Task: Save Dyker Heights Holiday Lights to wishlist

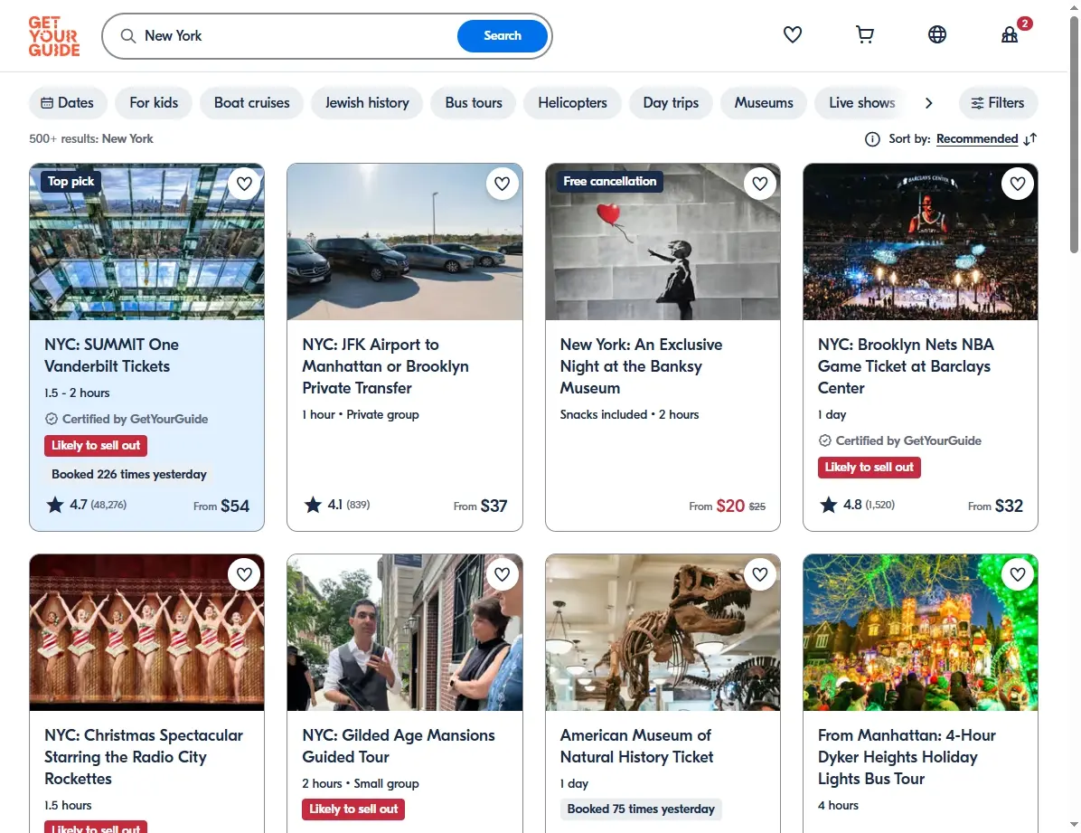Action: pyautogui.click(x=1018, y=574)
